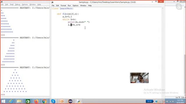Click the 'a,b=b,a+b' line
Viewport: 186px width, 104px height.
coord(74,25)
